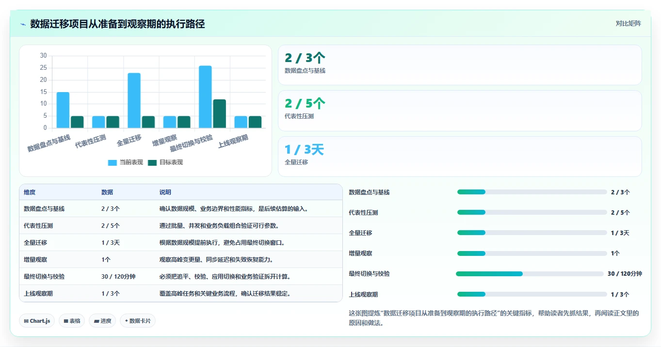Click the 数据盘点与基线 table row cell

tap(44, 209)
